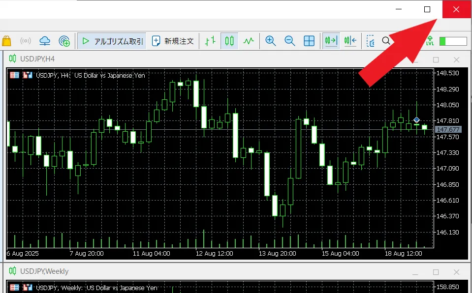Viewport: 472px width, 293px height.
Task: Click the radar icon beside the cloud
Action: [x=64, y=41]
